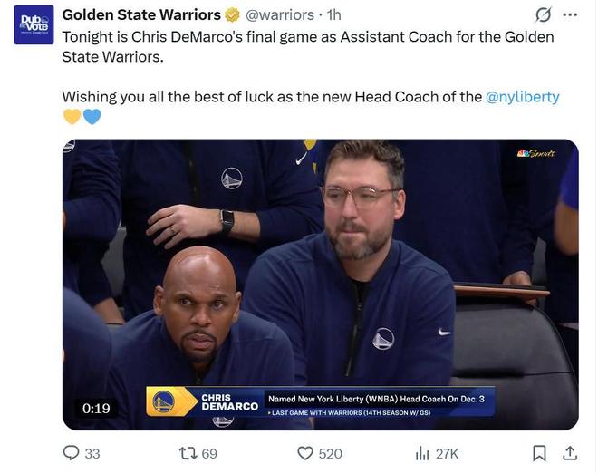Click the 27K views count
Image resolution: width=598 pixels, height=473 pixels.
pos(447,453)
